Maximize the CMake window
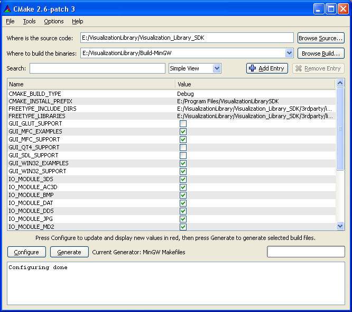 [x=331, y=8]
